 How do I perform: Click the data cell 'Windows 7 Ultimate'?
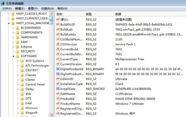(x=129, y=104)
